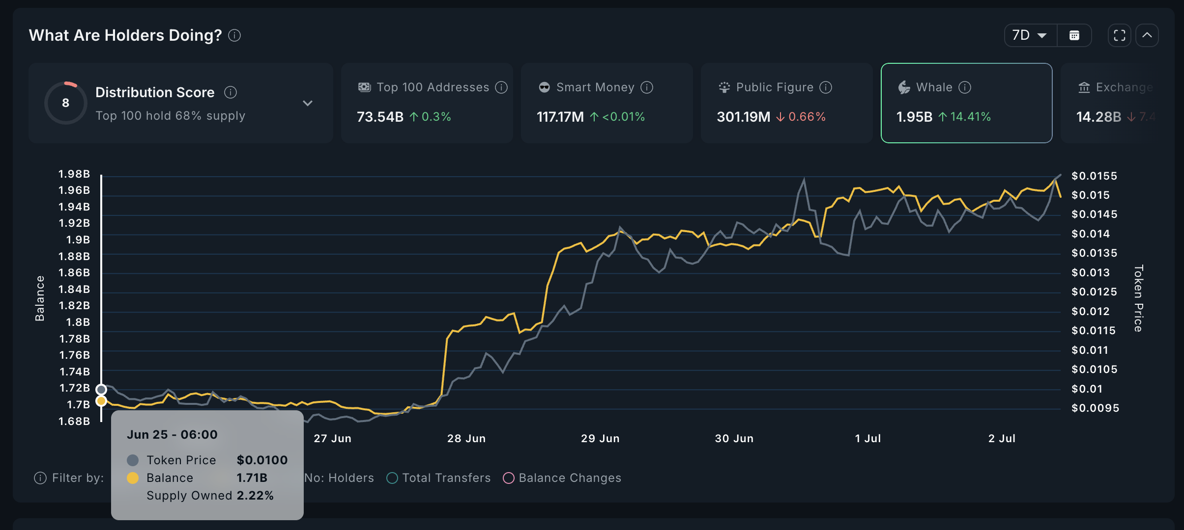Click the Top 100 hold 68% supply text
Screen dimensions: 1184x530
[x=171, y=115]
